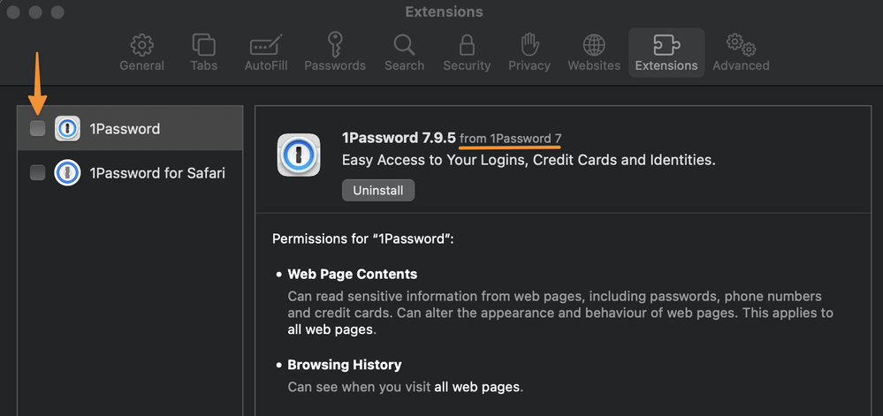Image resolution: width=883 pixels, height=416 pixels.
Task: Click the 1Password icon in sidebar
Action: click(x=67, y=129)
